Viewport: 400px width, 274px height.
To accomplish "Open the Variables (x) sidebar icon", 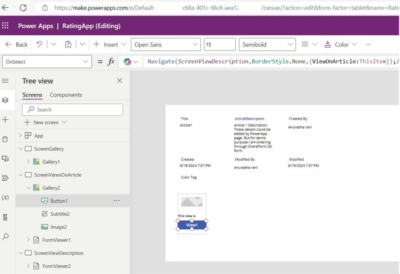I will tap(5, 197).
